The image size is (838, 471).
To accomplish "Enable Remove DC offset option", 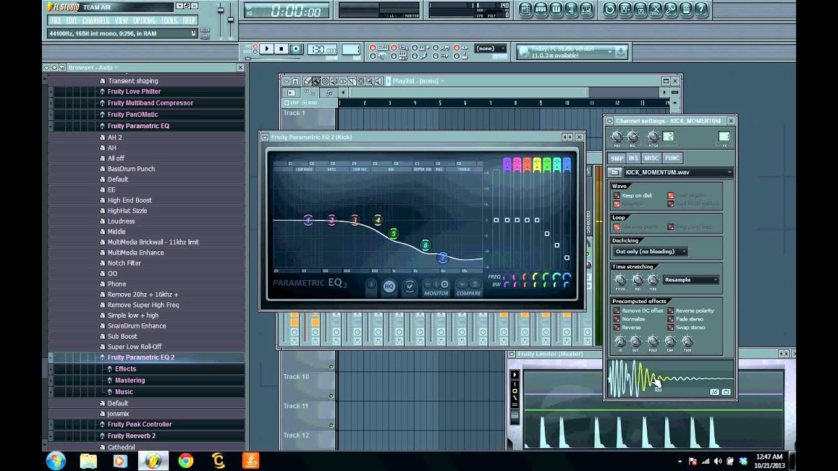I will pyautogui.click(x=617, y=311).
